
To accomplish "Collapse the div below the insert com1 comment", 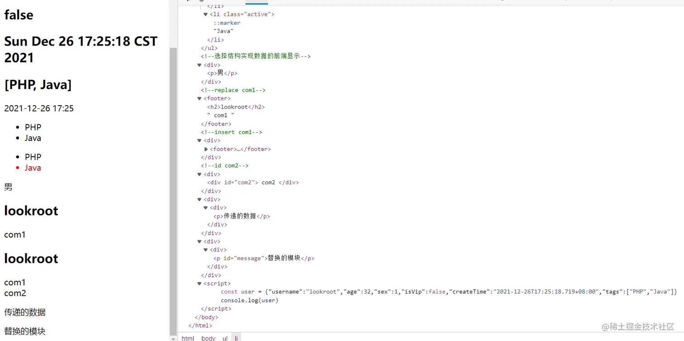I will coord(199,140).
